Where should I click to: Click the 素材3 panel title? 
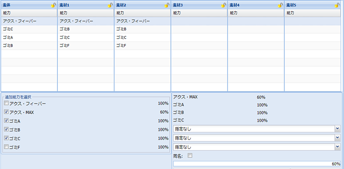coord(178,5)
